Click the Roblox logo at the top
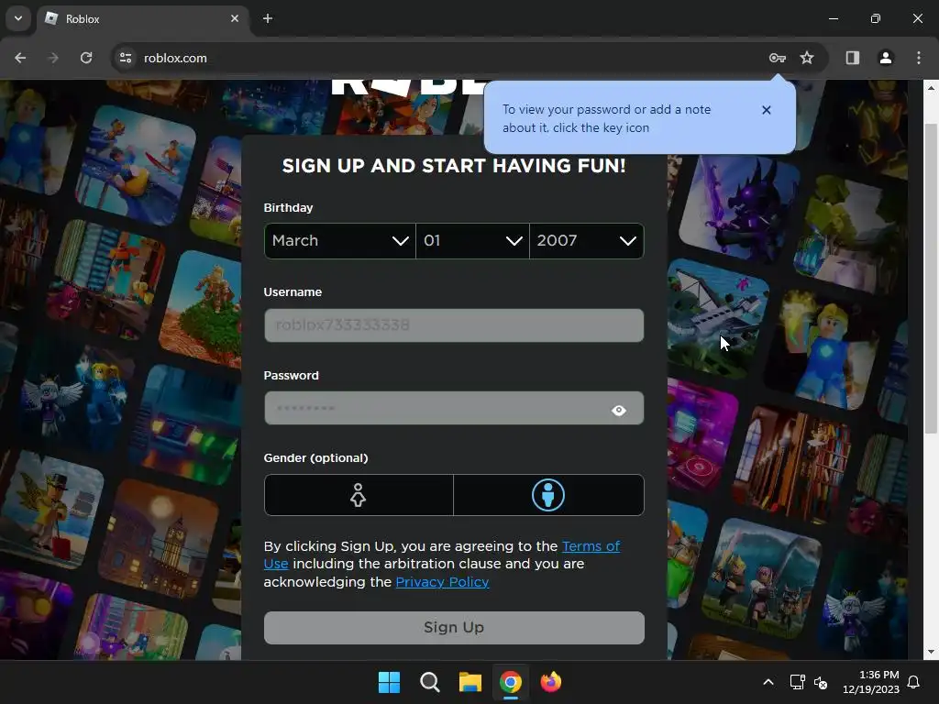 [407, 87]
